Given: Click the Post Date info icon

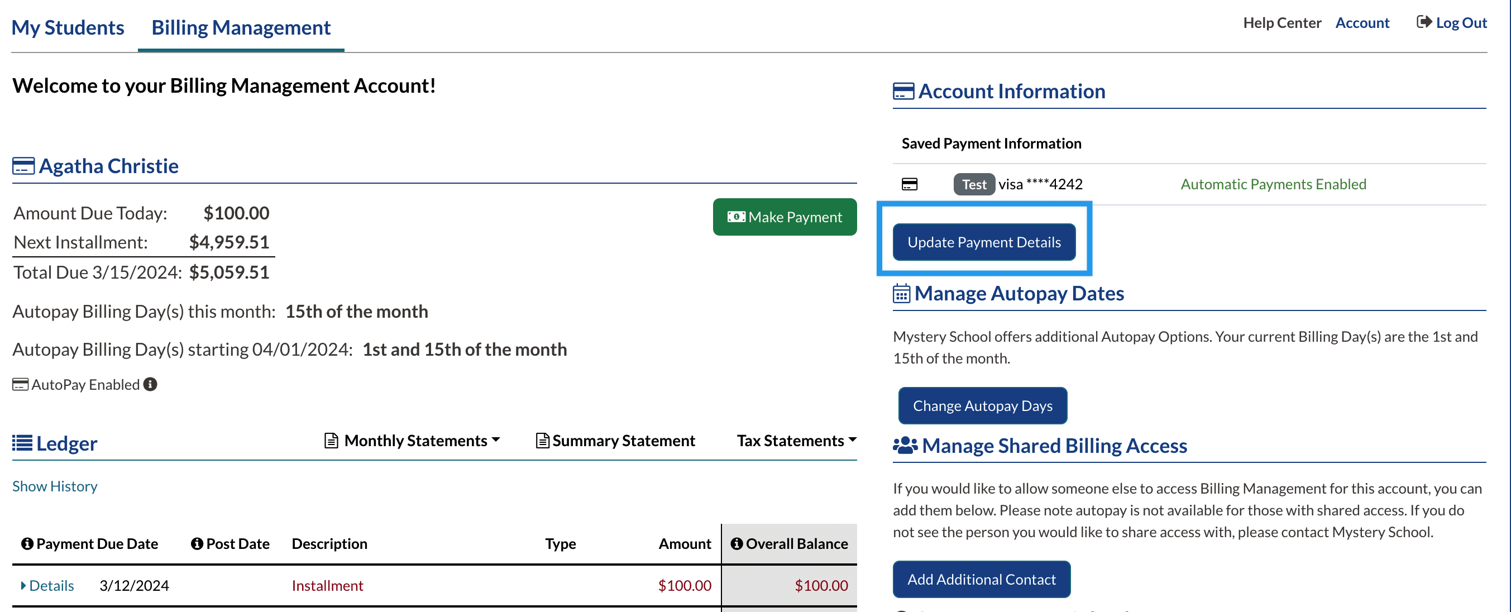Looking at the screenshot, I should click(x=197, y=543).
